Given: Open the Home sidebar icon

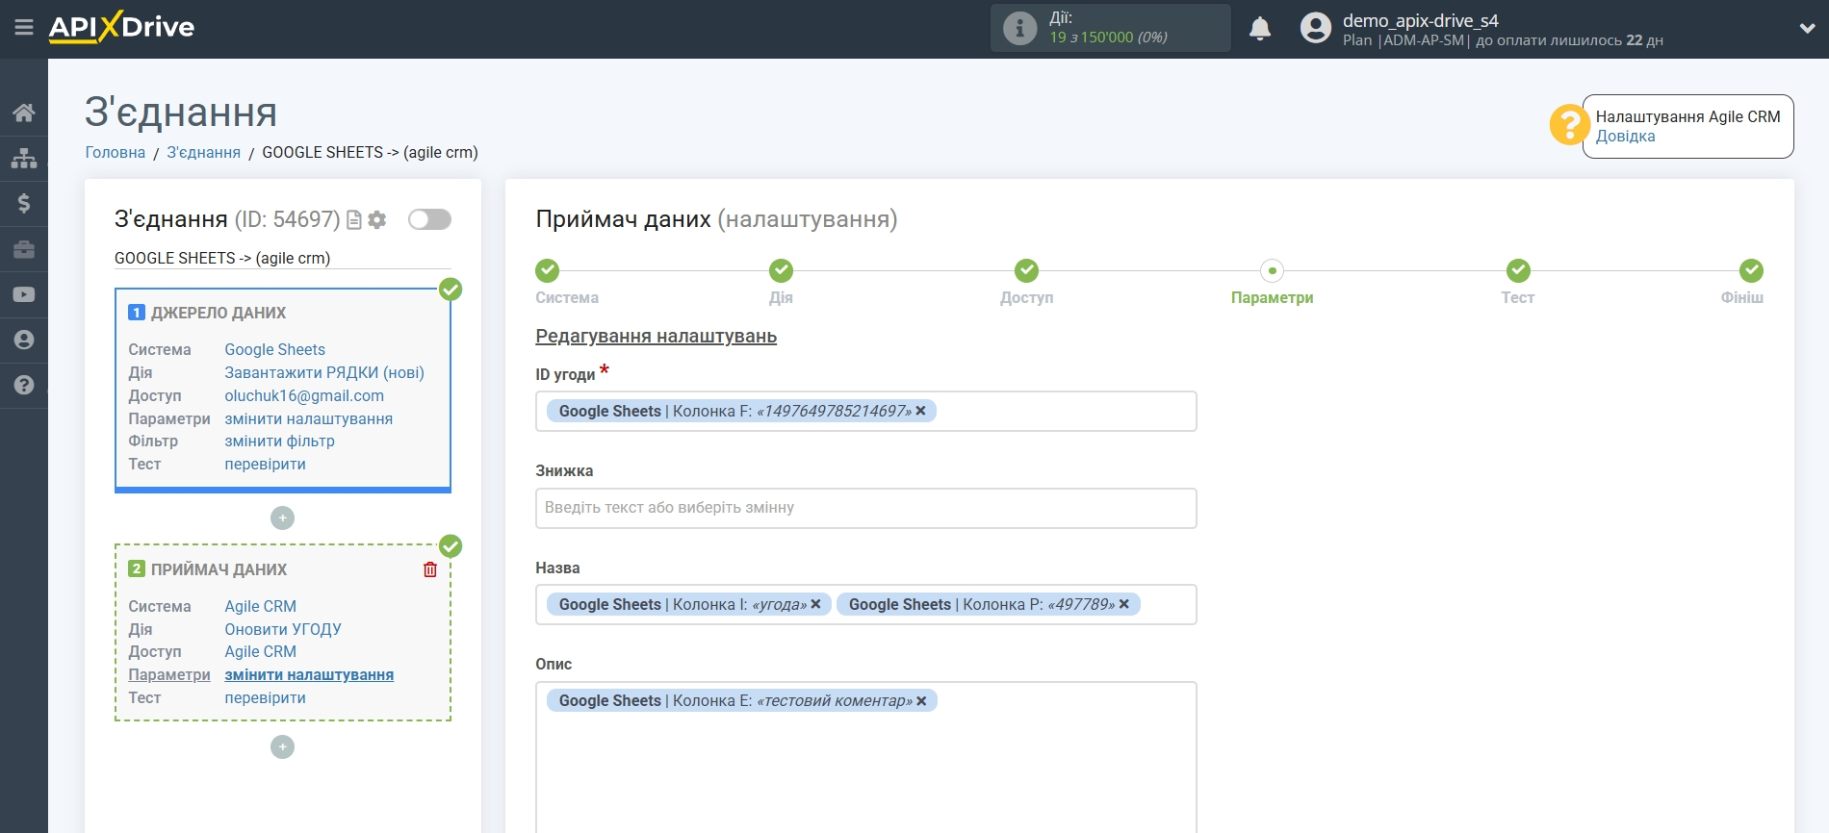Looking at the screenshot, I should tap(24, 113).
